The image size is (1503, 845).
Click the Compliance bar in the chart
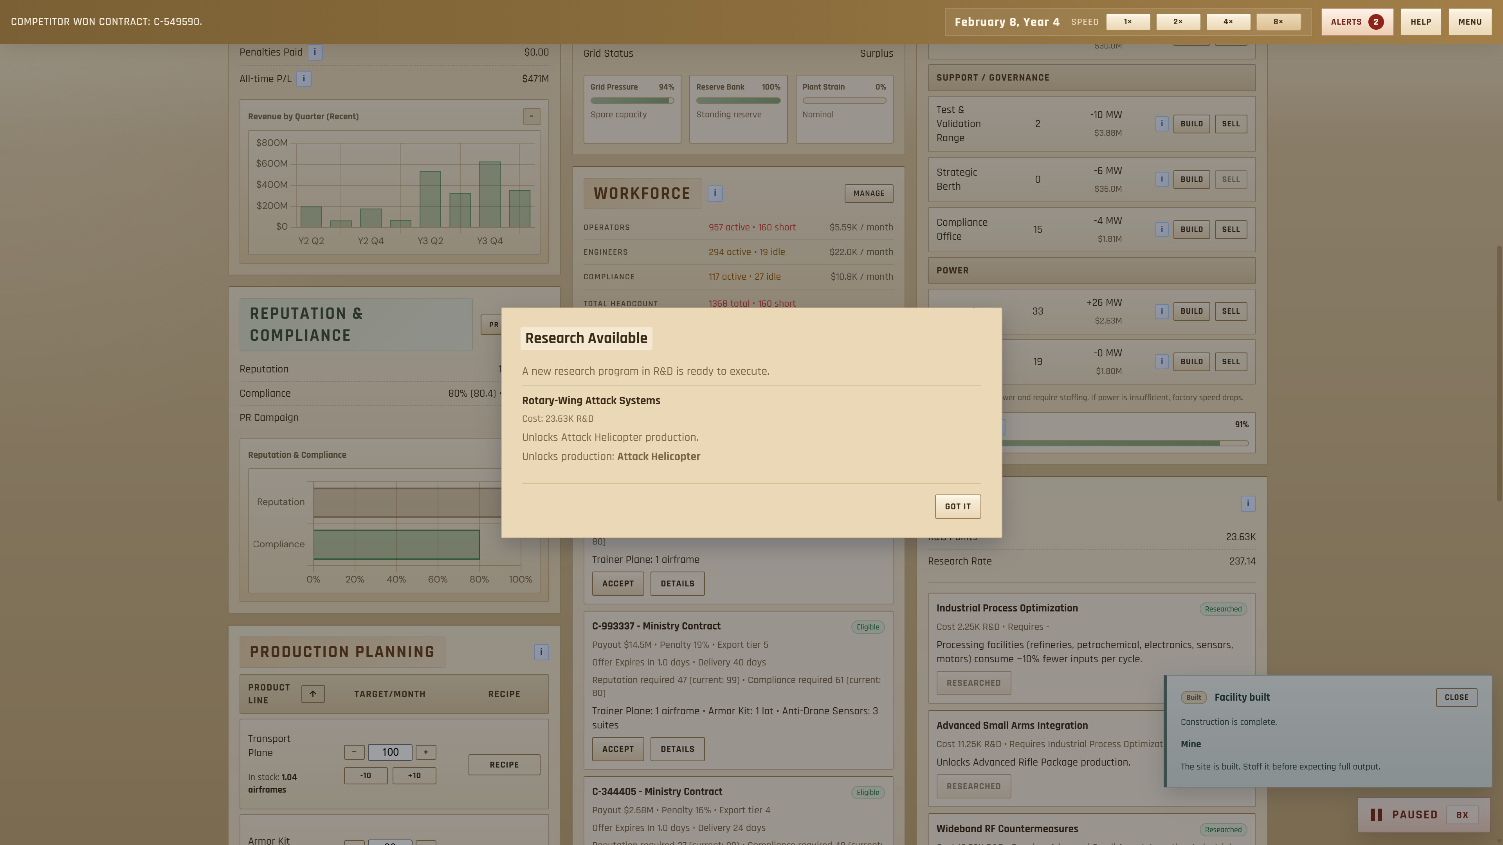[396, 544]
